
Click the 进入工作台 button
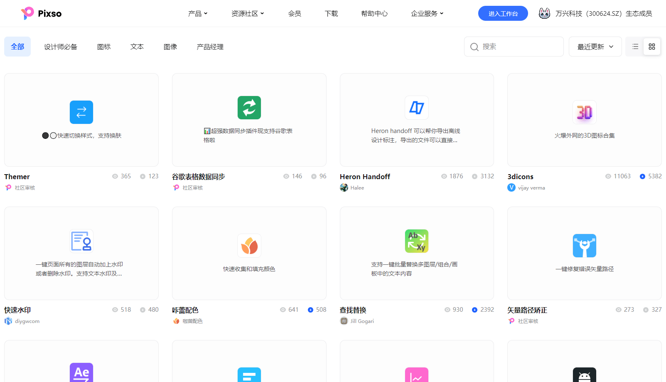click(x=503, y=13)
